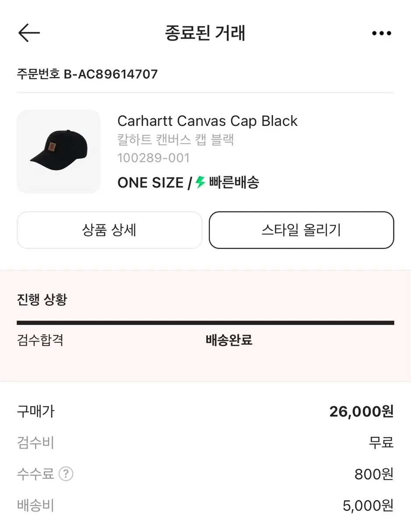Tap the Carhartt Canvas Cap Black title
Image resolution: width=411 pixels, height=525 pixels.
tap(207, 121)
